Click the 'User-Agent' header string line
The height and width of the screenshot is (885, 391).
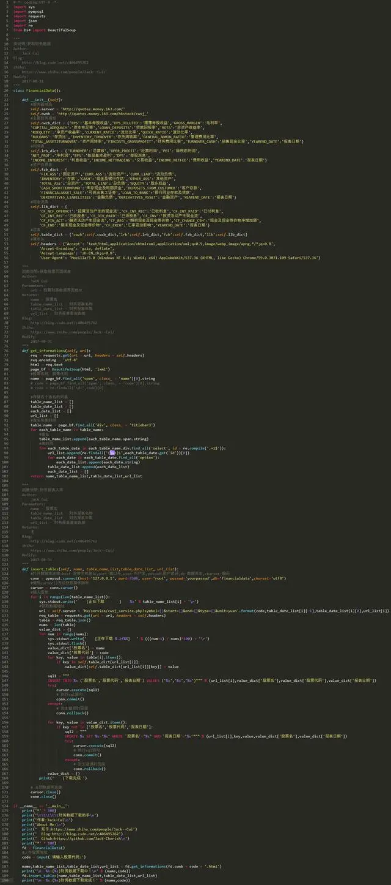point(180,258)
